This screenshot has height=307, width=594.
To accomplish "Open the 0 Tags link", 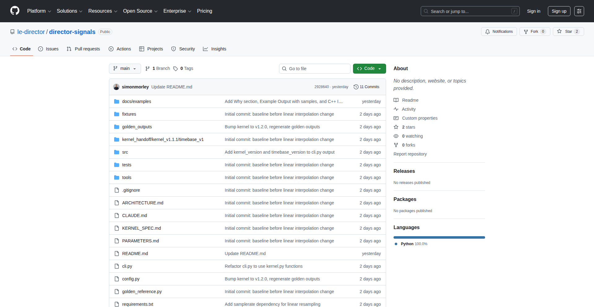I will coord(183,69).
